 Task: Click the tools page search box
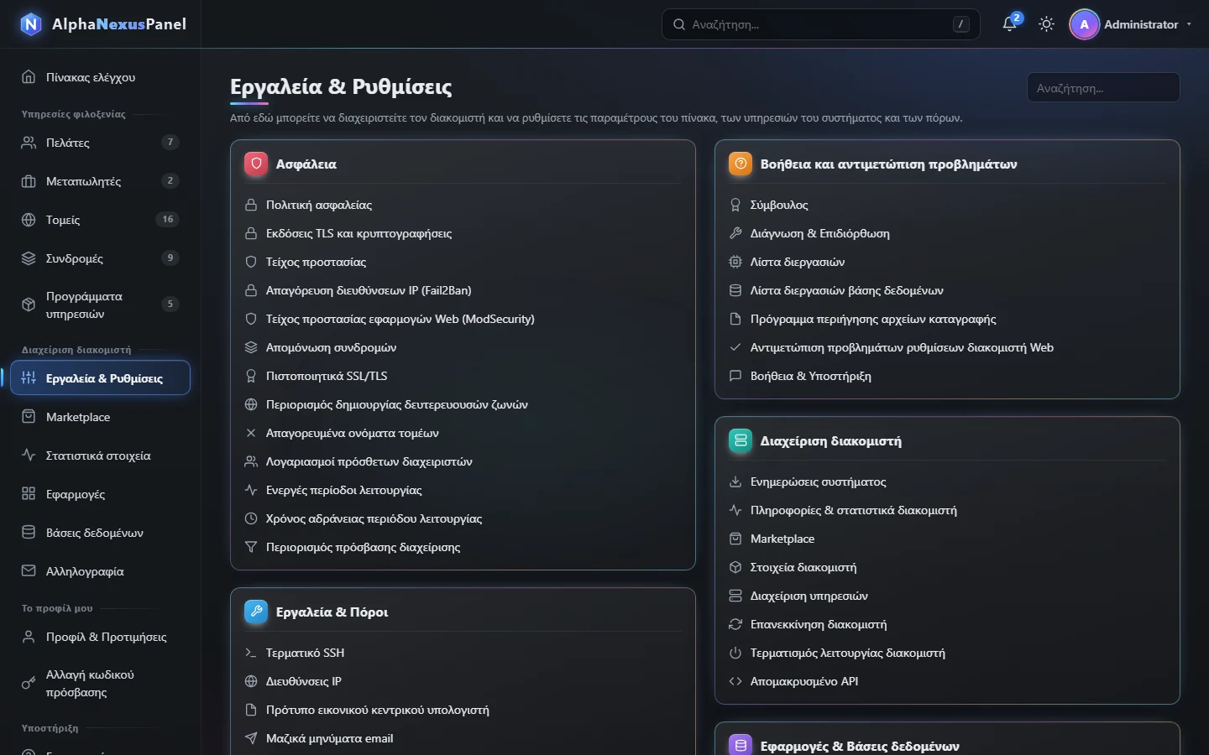coord(1103,87)
